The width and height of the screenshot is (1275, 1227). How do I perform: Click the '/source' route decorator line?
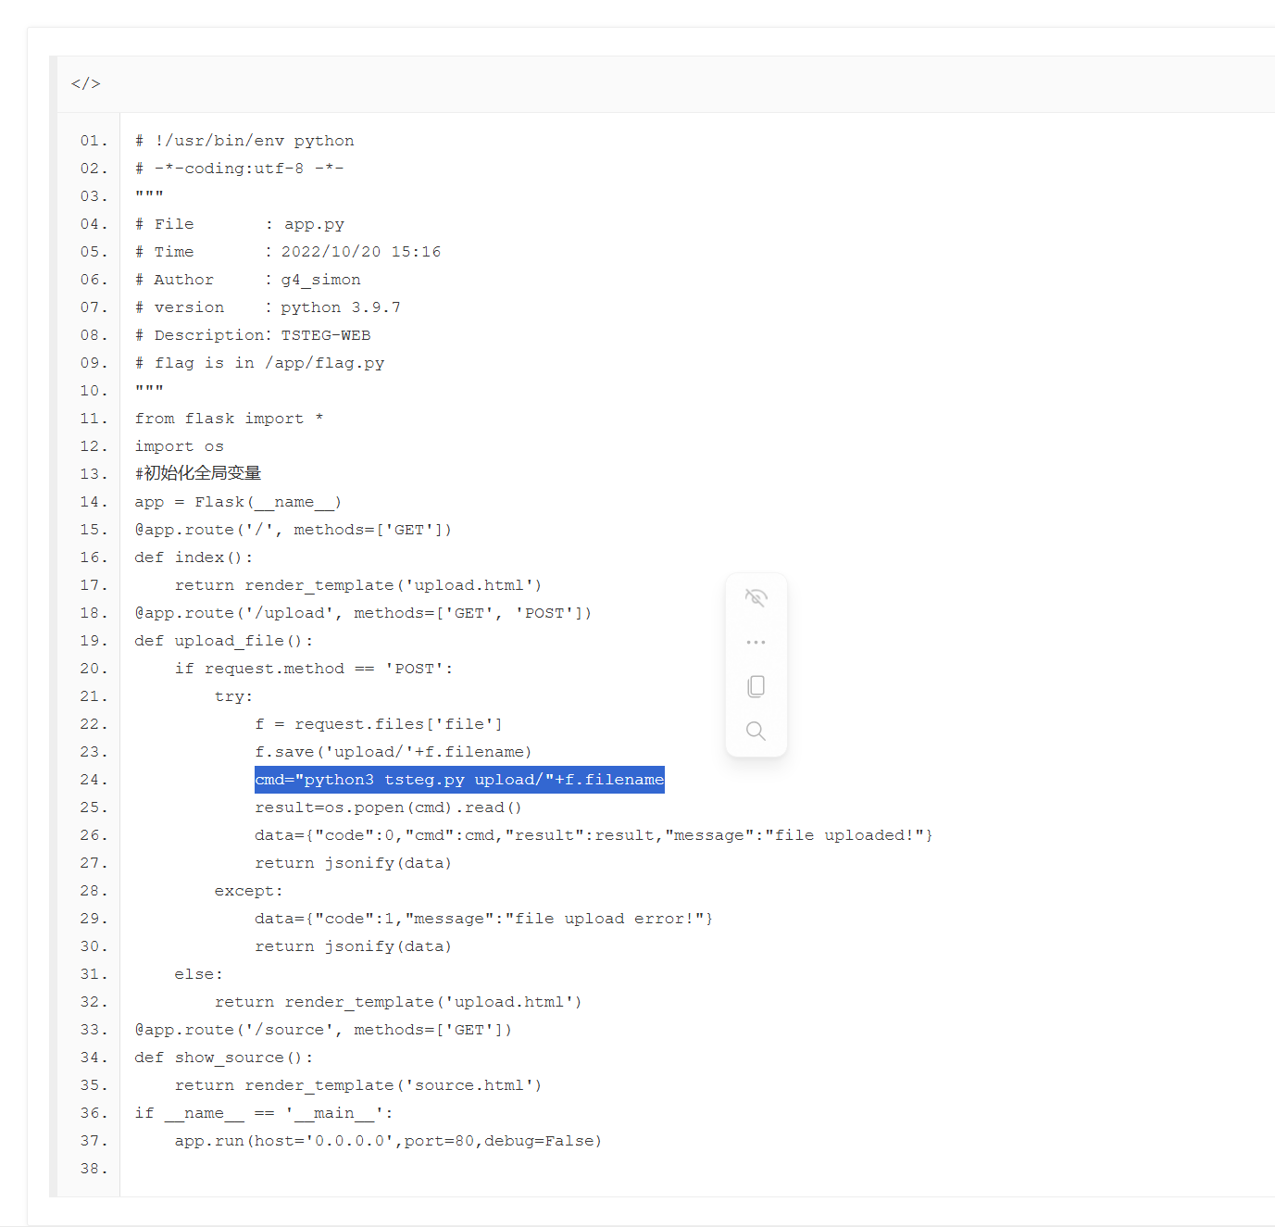pos(323,1030)
